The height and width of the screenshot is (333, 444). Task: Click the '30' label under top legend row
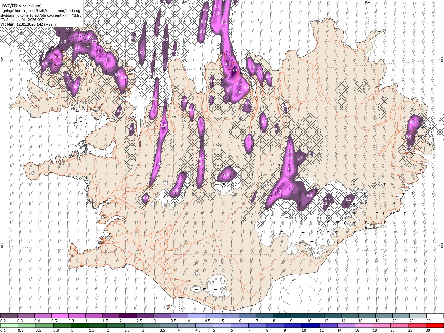tap(428, 321)
